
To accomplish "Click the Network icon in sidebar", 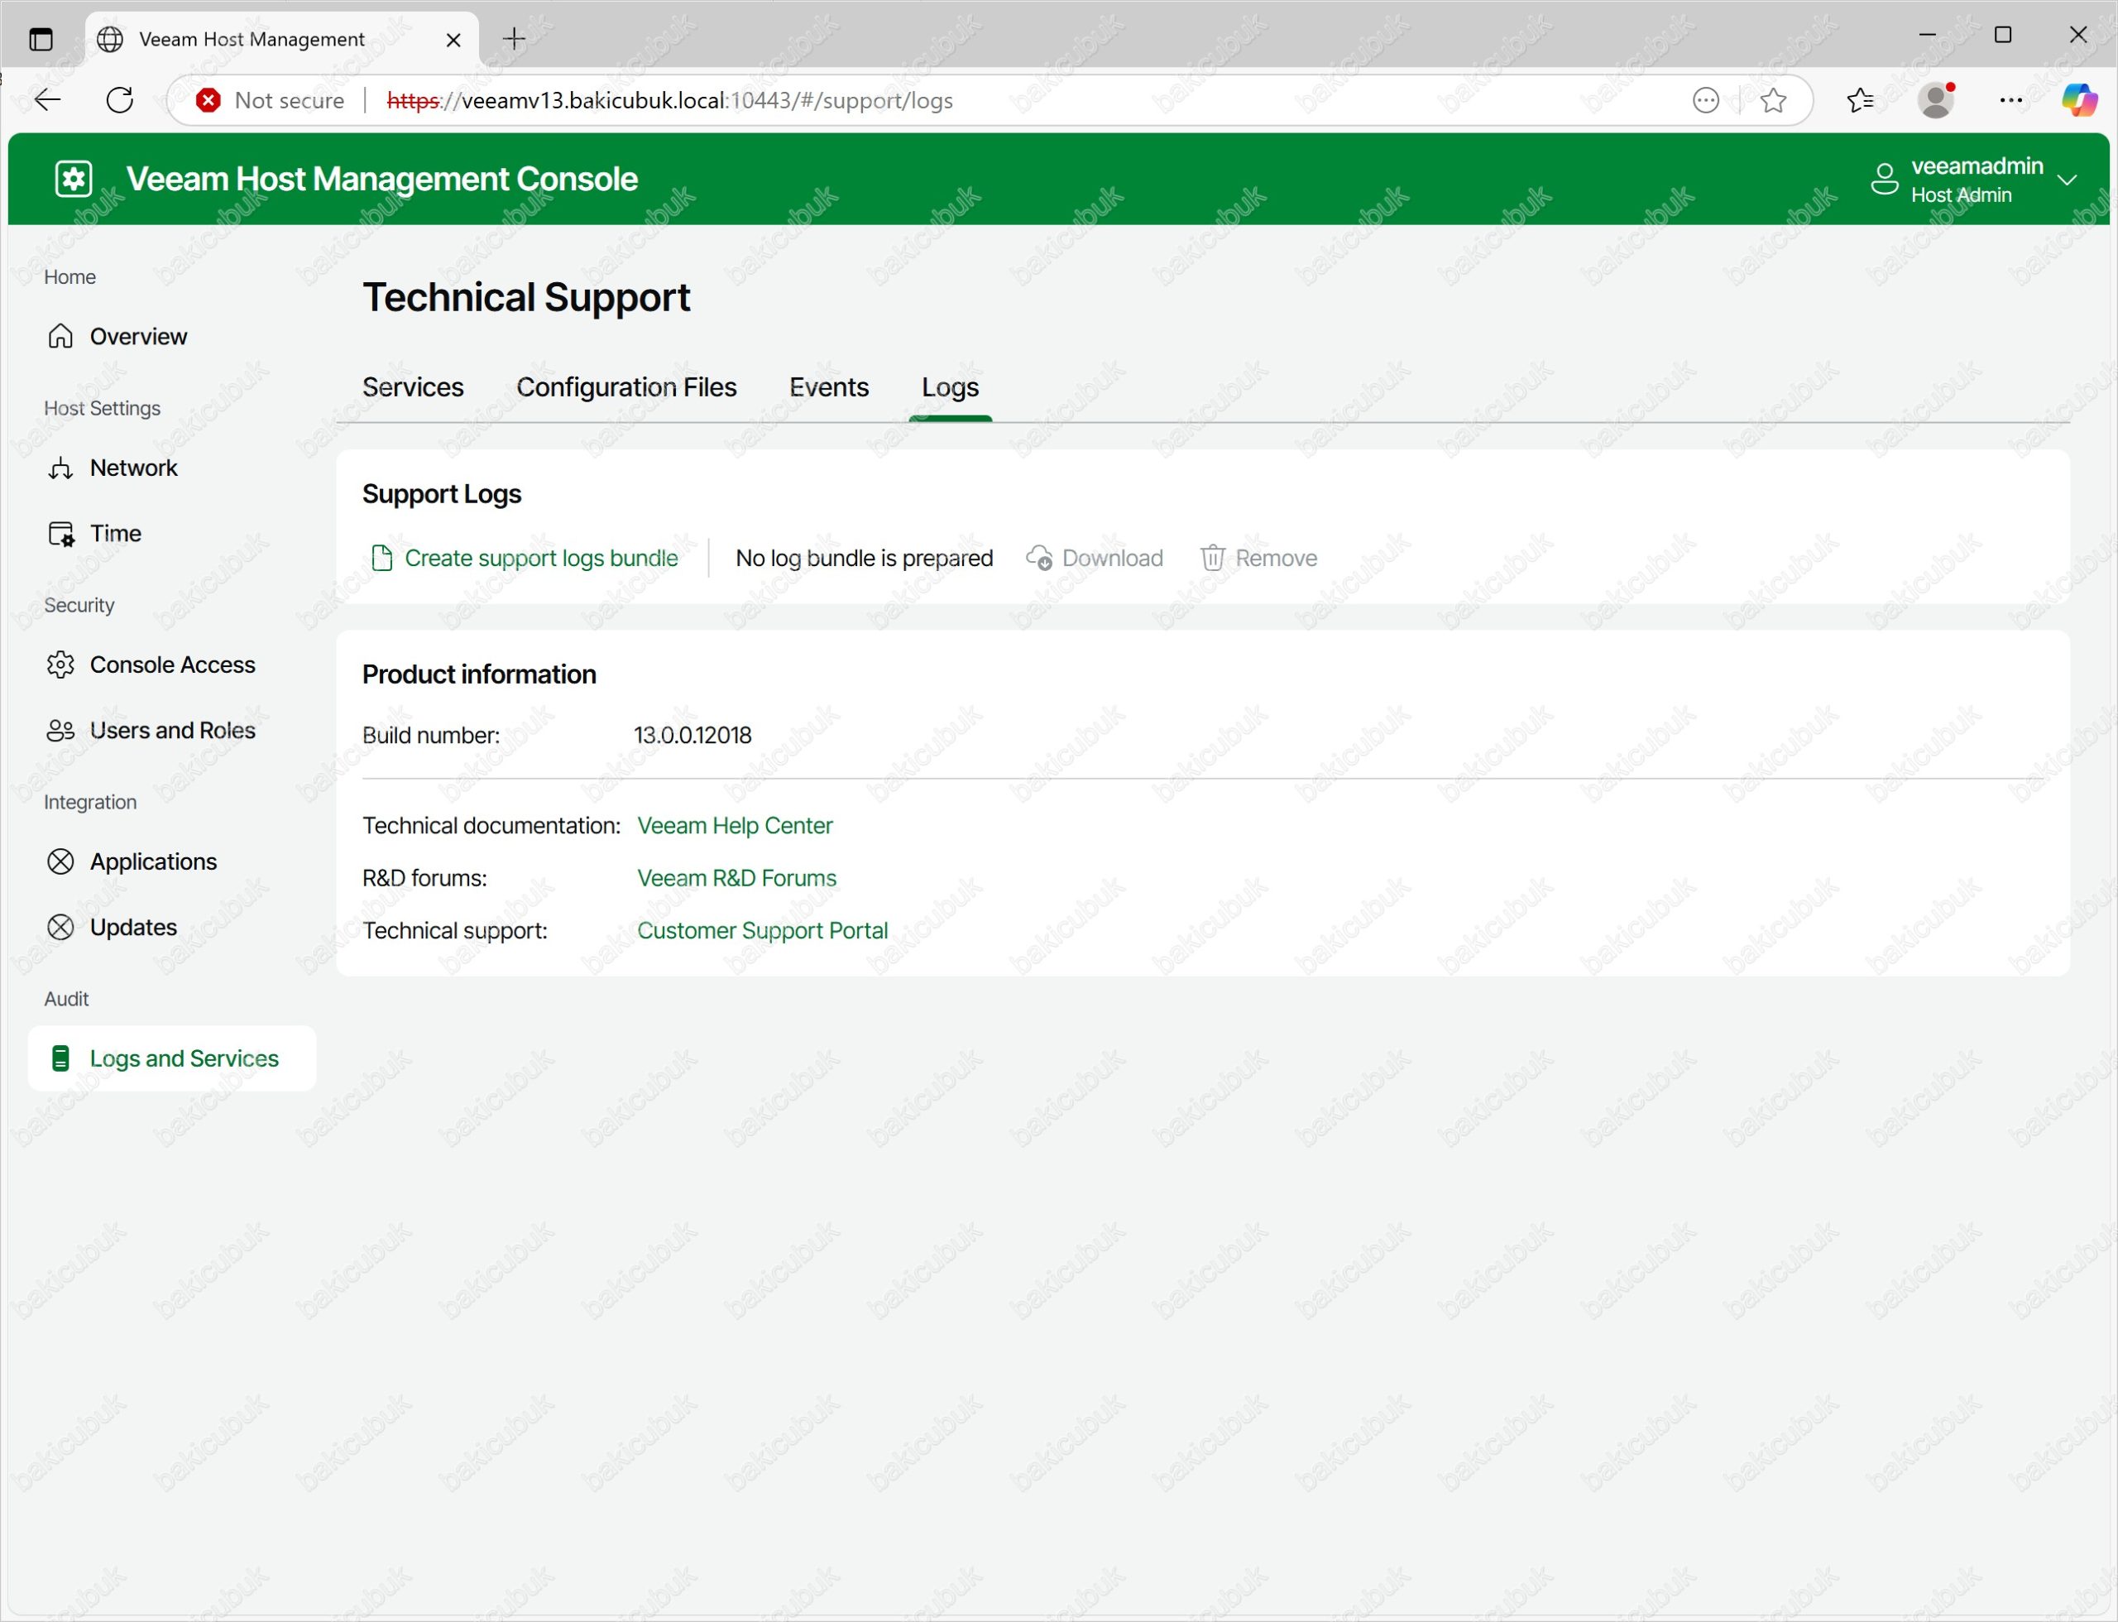I will tap(61, 468).
